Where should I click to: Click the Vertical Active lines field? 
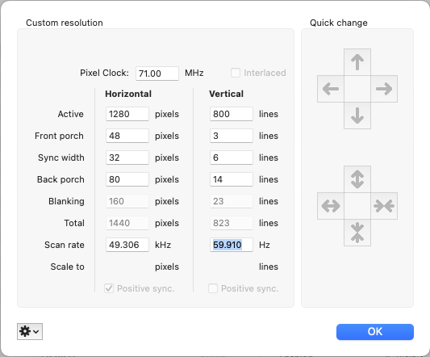(232, 114)
